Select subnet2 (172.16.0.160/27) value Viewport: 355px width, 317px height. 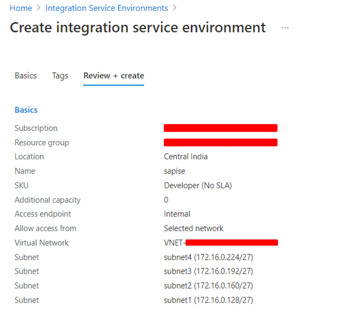tap(208, 286)
